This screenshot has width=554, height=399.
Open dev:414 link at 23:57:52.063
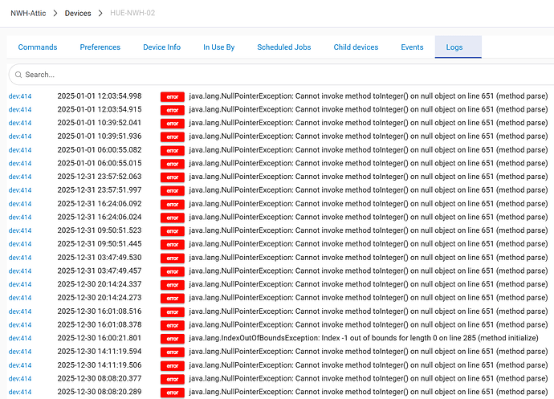click(x=20, y=177)
